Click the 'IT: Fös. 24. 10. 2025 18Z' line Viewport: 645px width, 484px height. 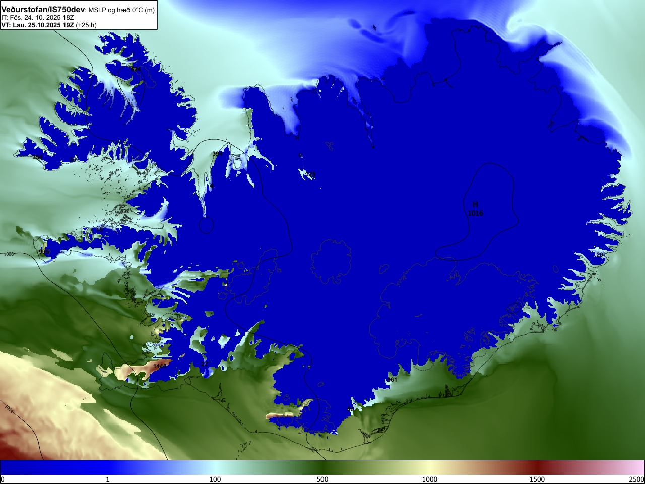[x=37, y=17]
